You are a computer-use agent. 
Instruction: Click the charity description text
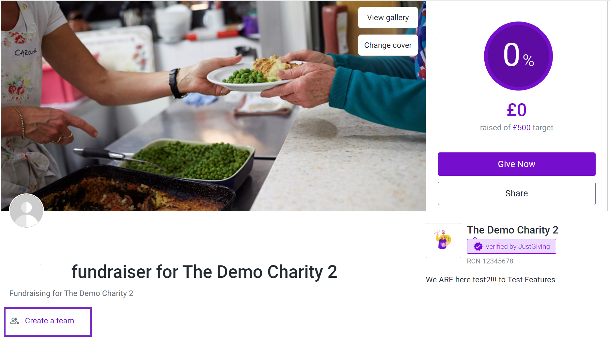click(x=490, y=280)
